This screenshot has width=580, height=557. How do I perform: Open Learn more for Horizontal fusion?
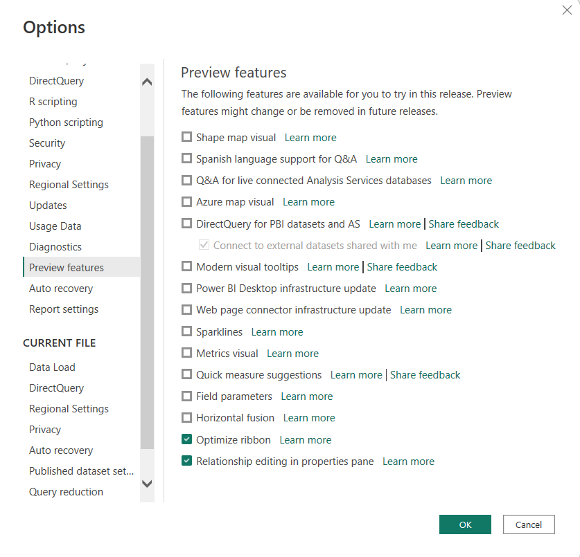pos(309,418)
